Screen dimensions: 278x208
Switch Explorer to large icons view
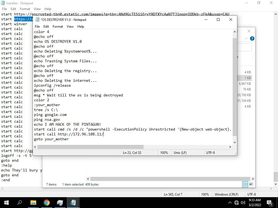(x=251, y=184)
